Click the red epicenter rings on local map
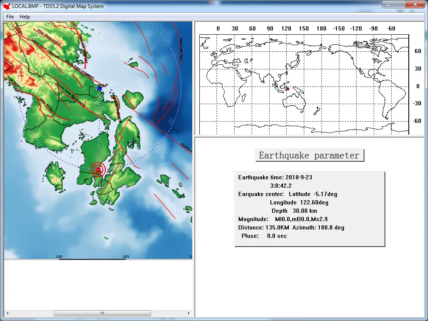The height and width of the screenshot is (321, 428). [x=98, y=170]
